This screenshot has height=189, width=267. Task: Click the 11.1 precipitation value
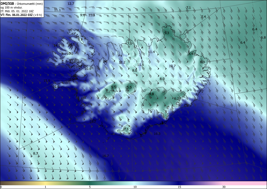[57, 10]
